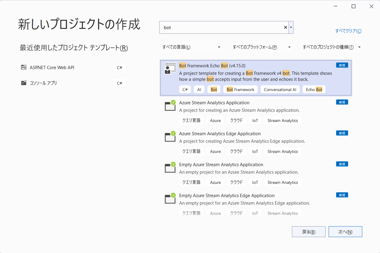Open the すべての言語 dropdown

pos(190,47)
